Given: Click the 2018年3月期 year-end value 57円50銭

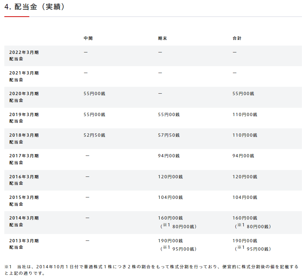Looking at the screenshot, I should (169, 135).
